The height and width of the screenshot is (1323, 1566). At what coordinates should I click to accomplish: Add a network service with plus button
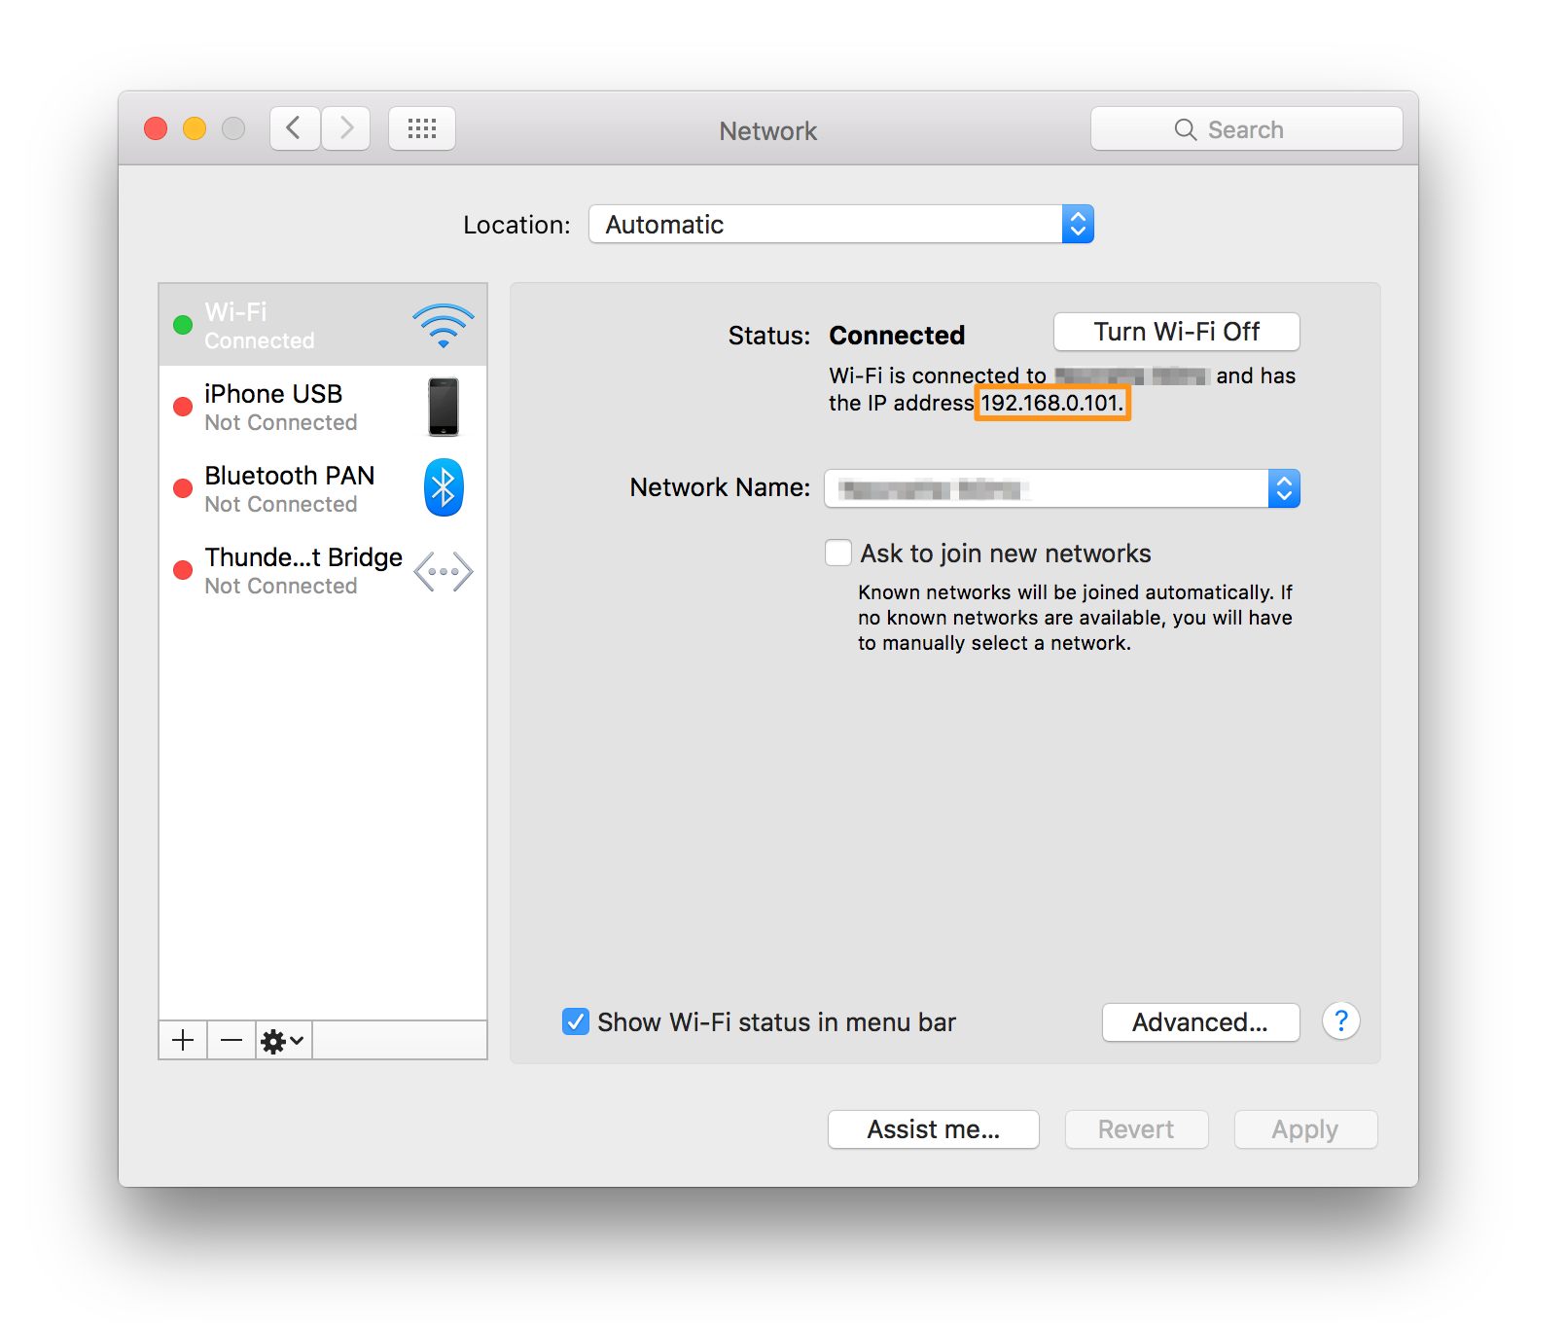pyautogui.click(x=183, y=1040)
